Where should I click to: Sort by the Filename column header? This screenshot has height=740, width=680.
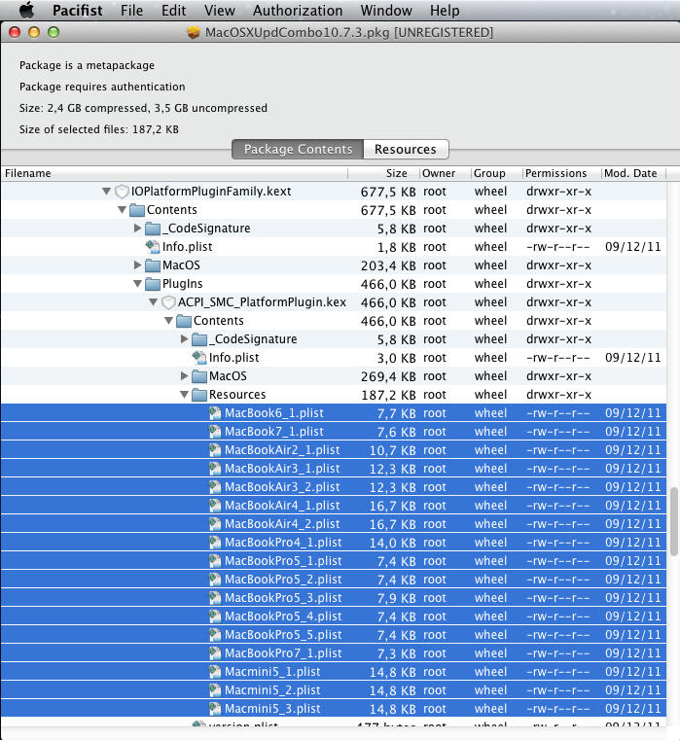click(x=174, y=173)
